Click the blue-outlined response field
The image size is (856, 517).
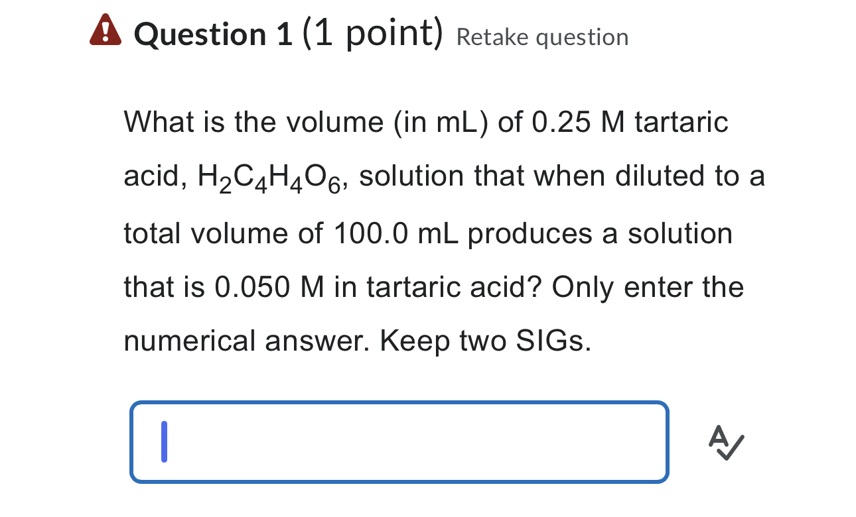pos(398,442)
